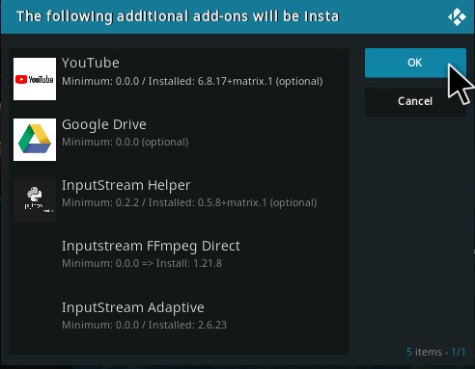Click the '5 items' count label

pos(424,352)
